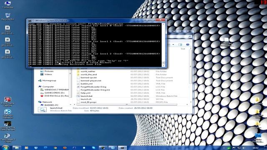Click the Windows Start orb
Viewport: 267px width, 150px height.
[x=5, y=147]
